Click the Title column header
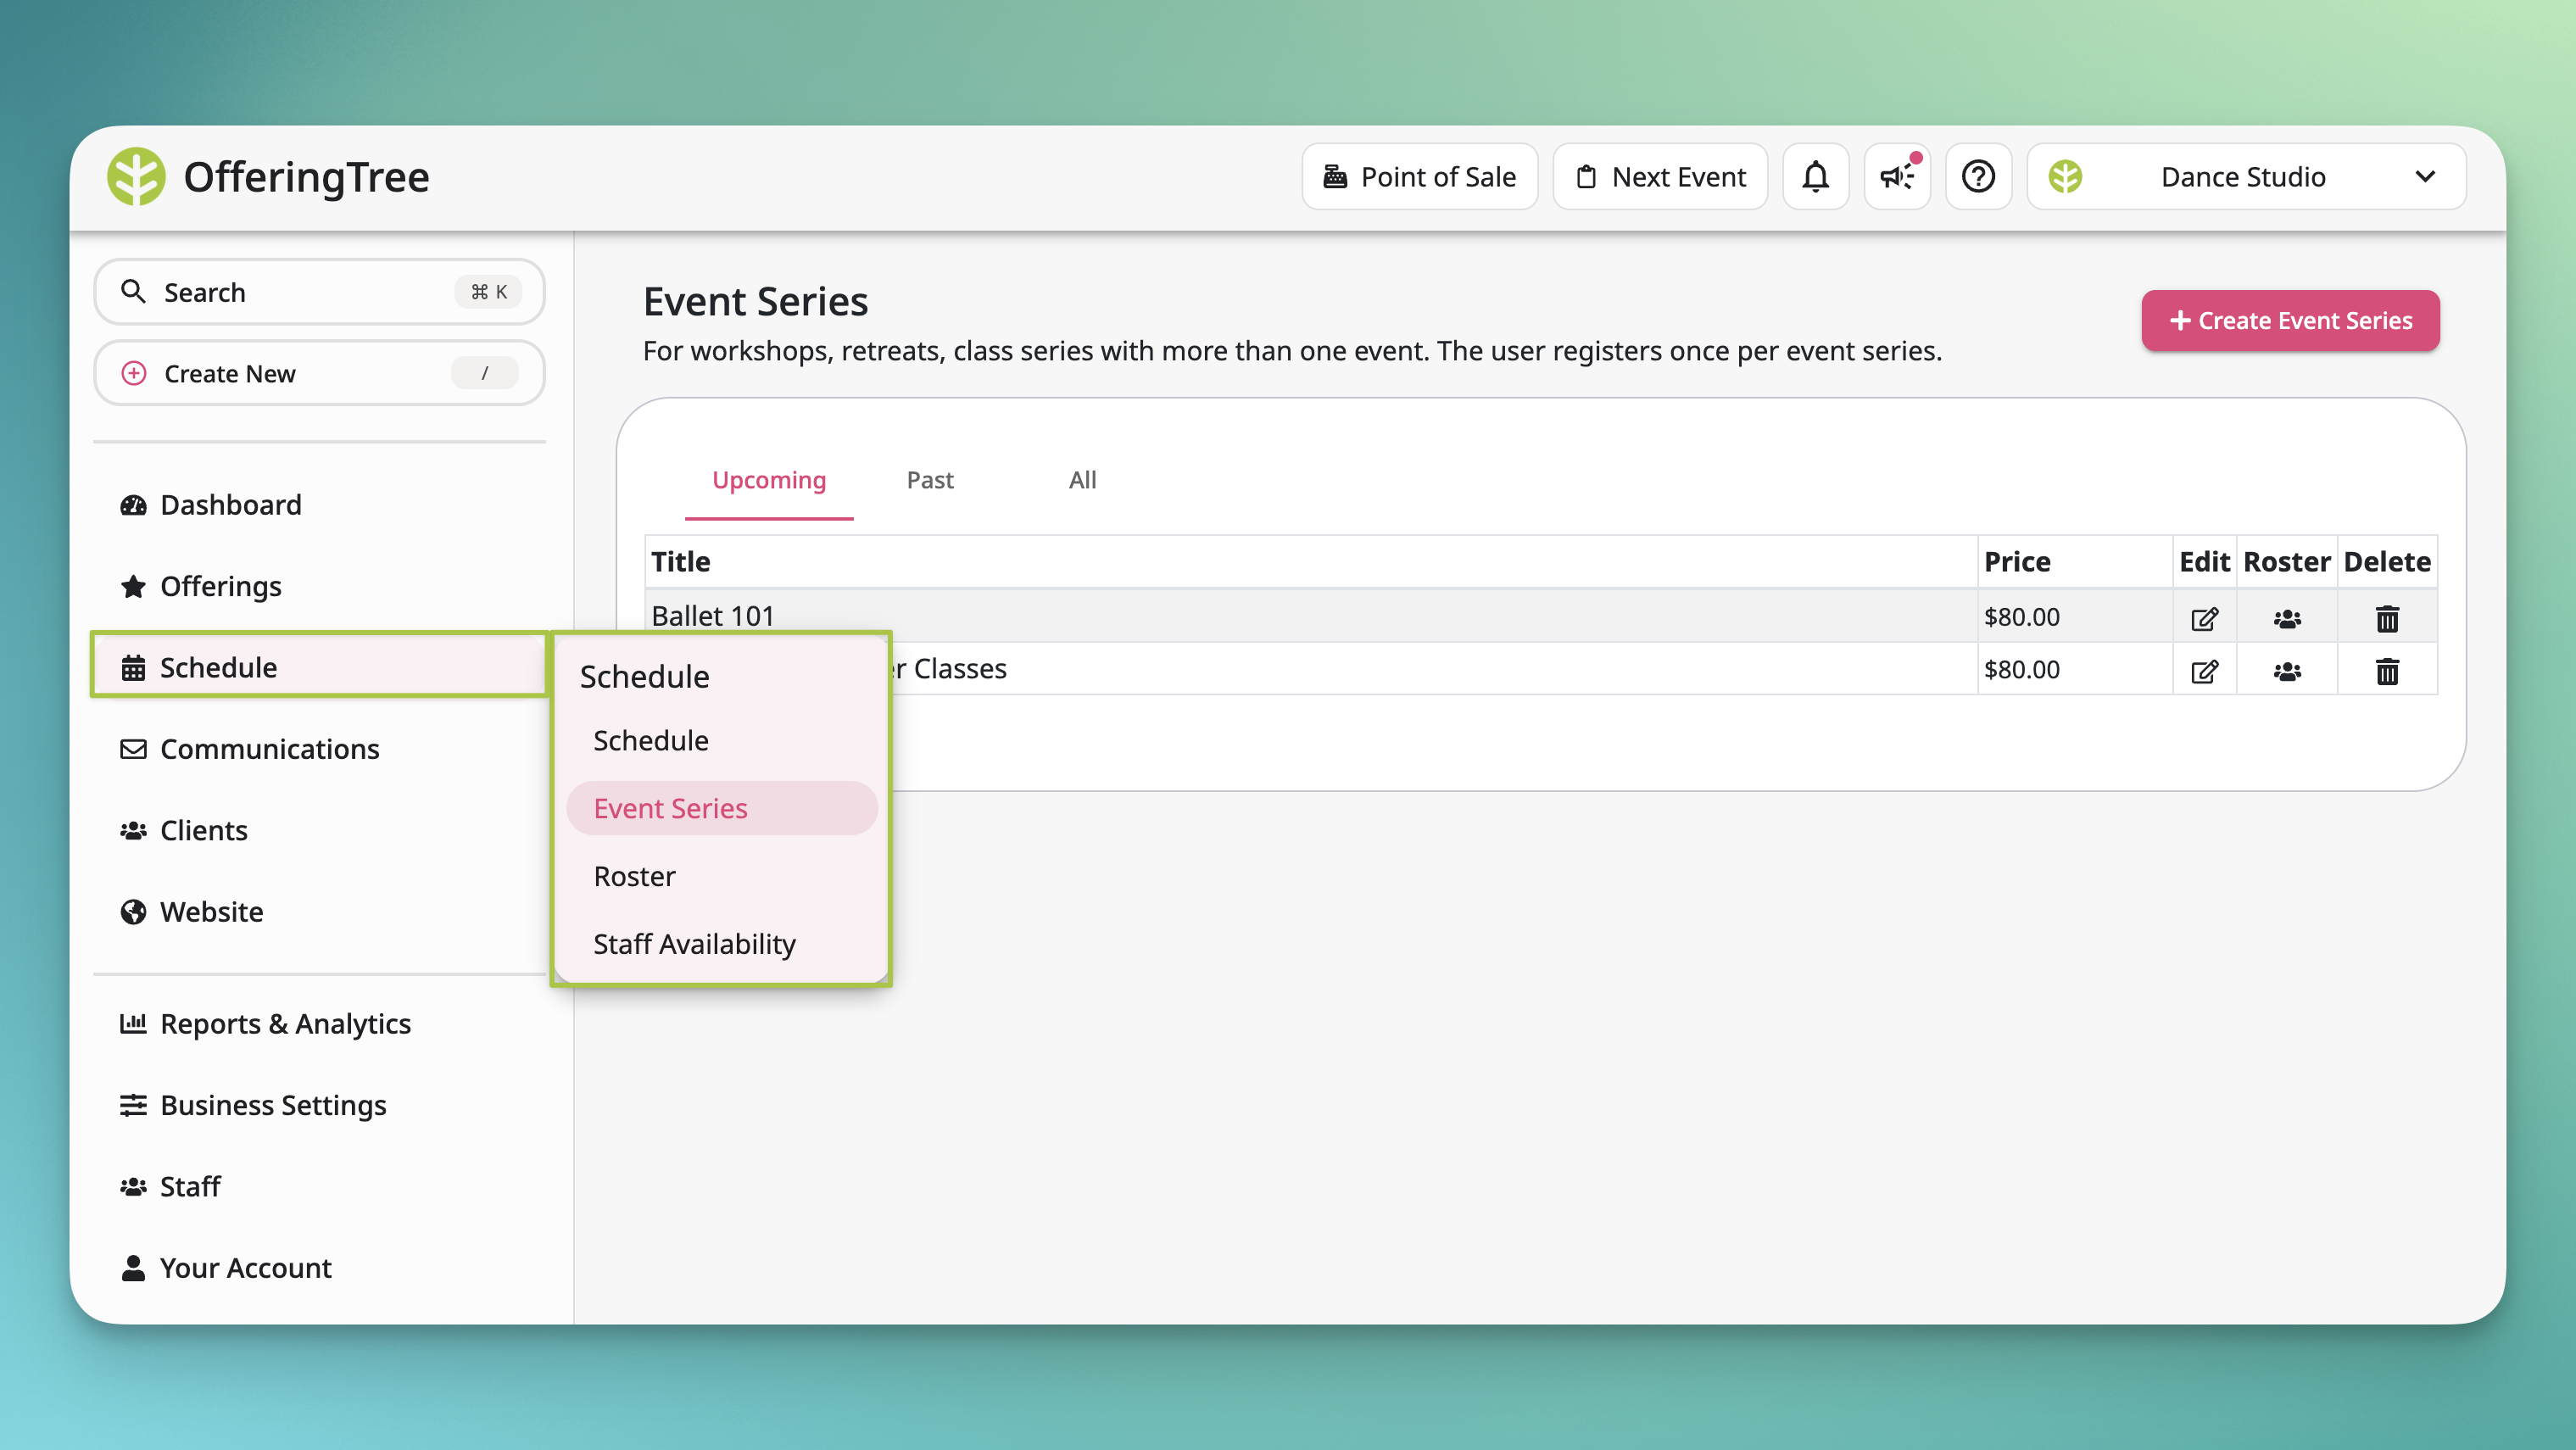This screenshot has height=1450, width=2576. point(1311,562)
